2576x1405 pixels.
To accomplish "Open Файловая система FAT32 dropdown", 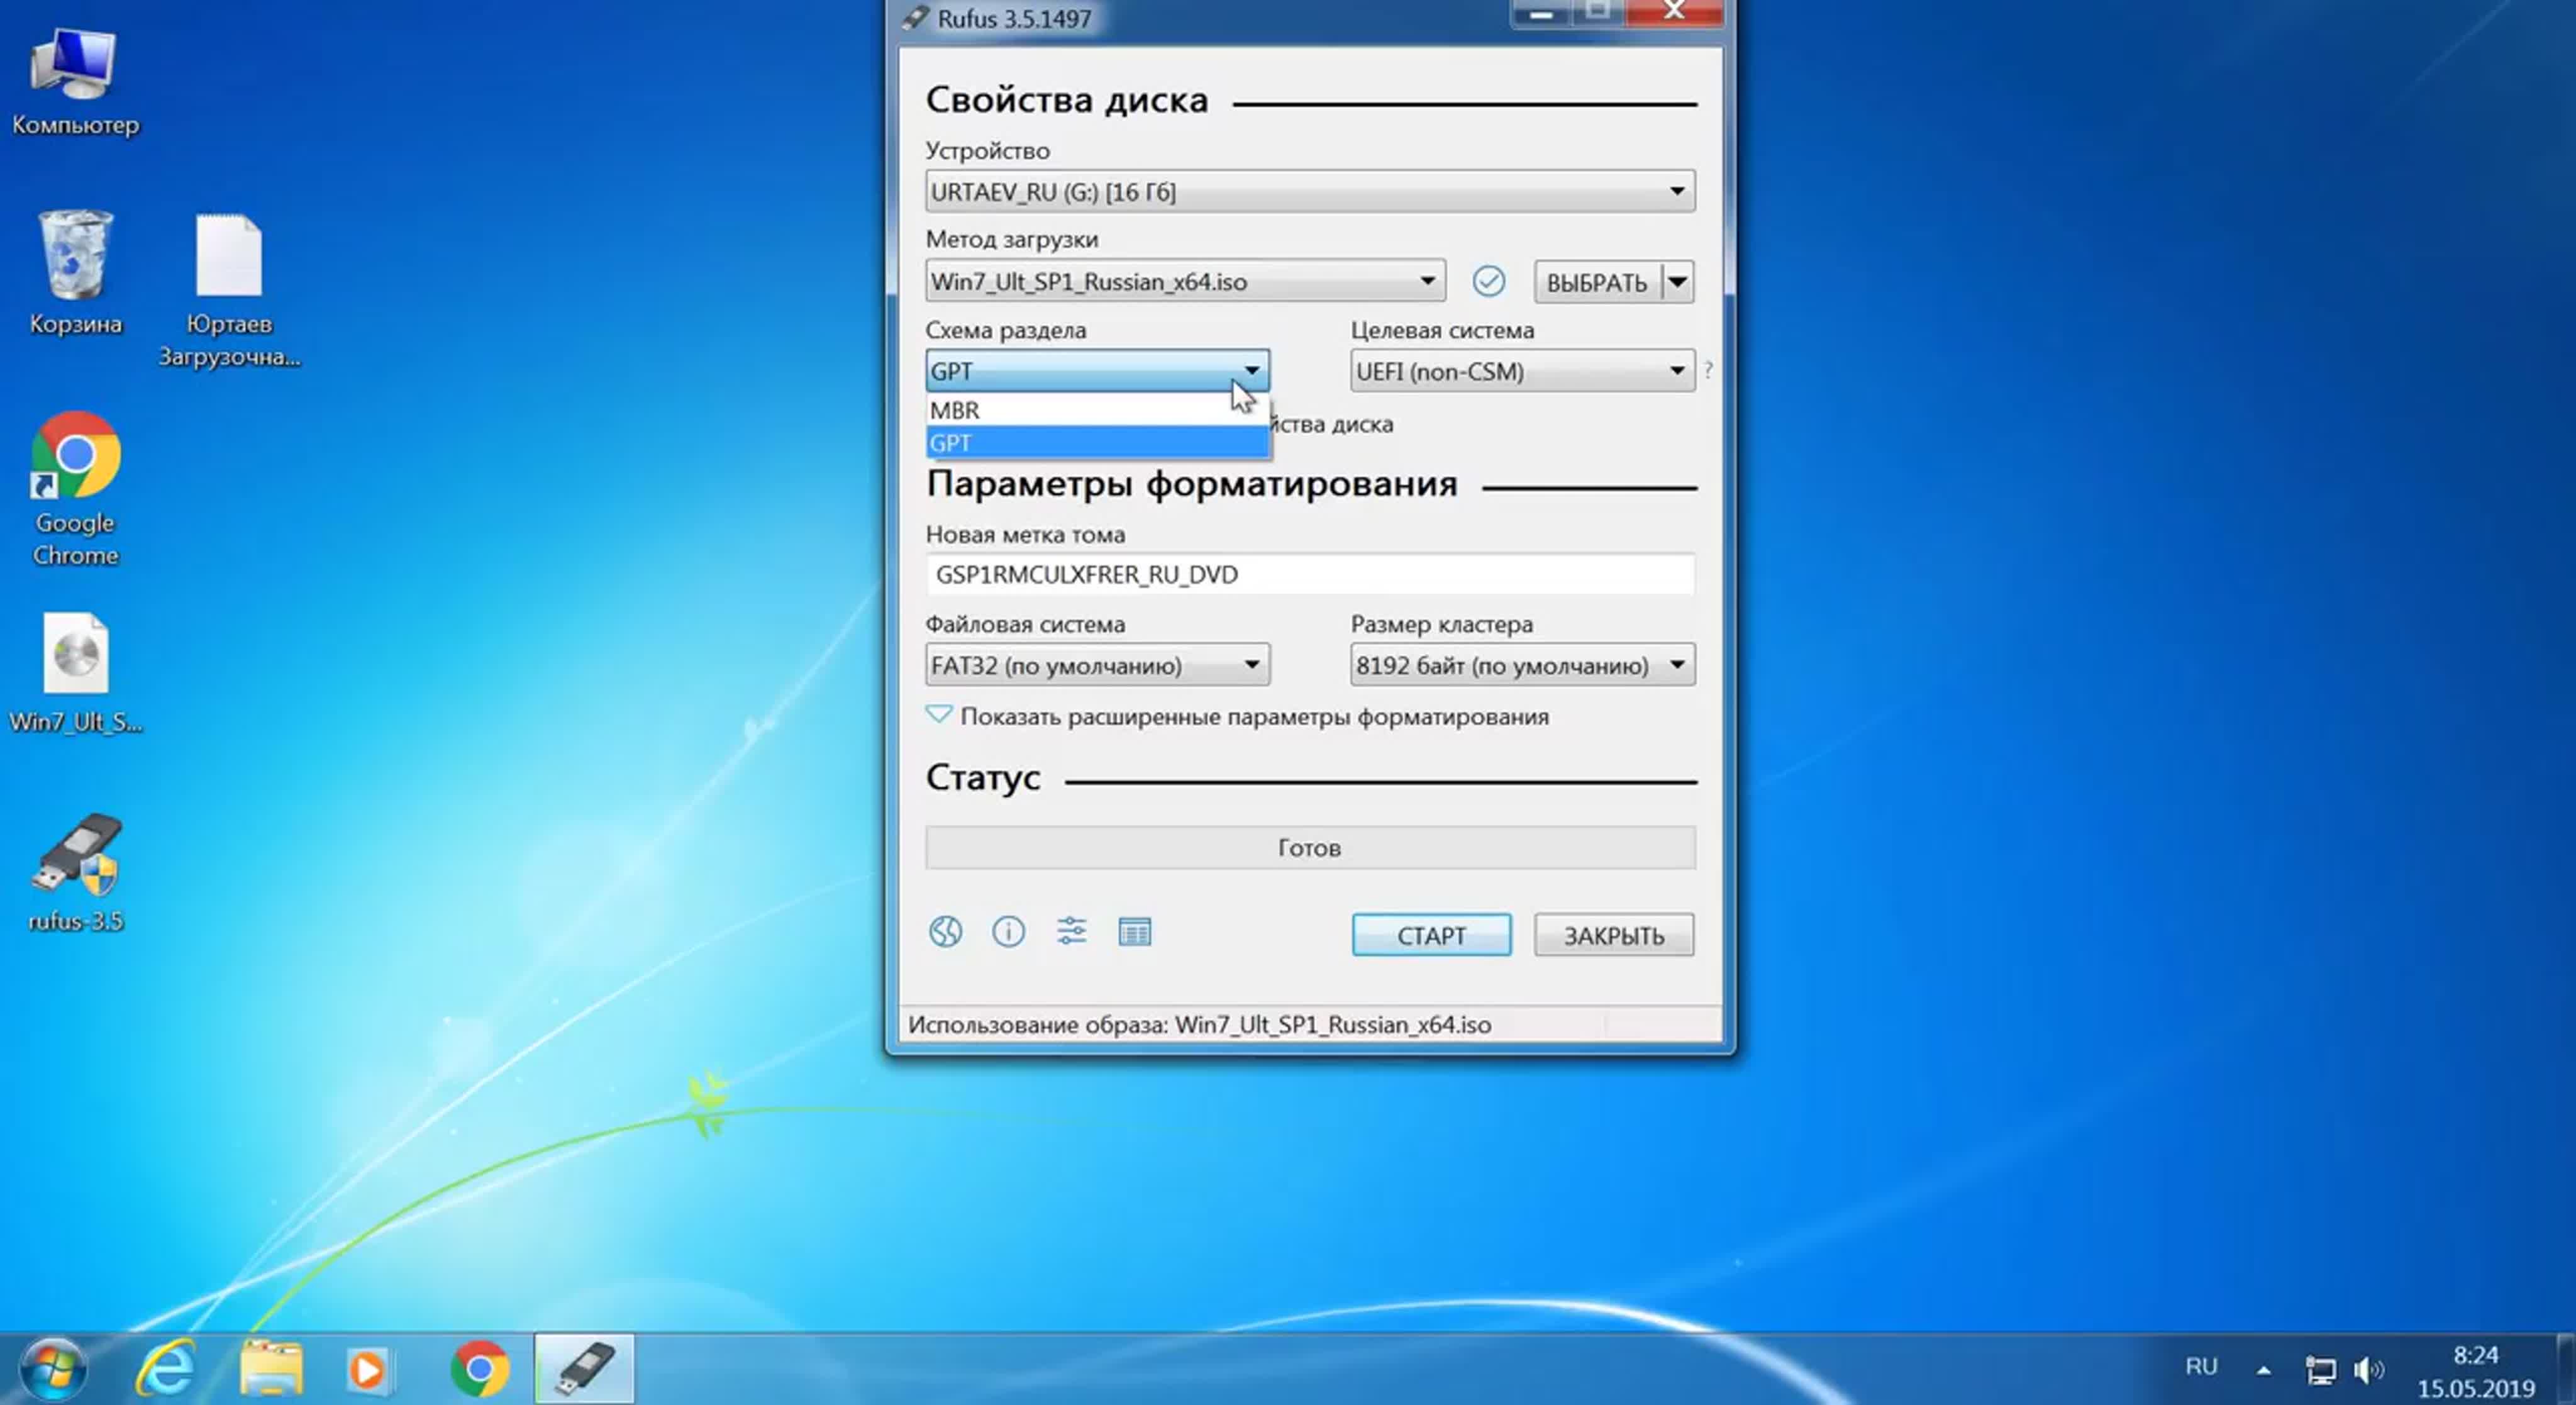I will click(1097, 665).
